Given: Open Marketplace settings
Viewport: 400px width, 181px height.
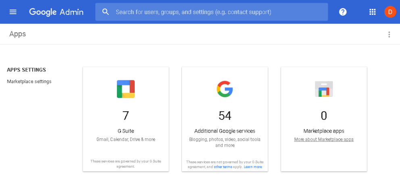Looking at the screenshot, I should click(29, 81).
